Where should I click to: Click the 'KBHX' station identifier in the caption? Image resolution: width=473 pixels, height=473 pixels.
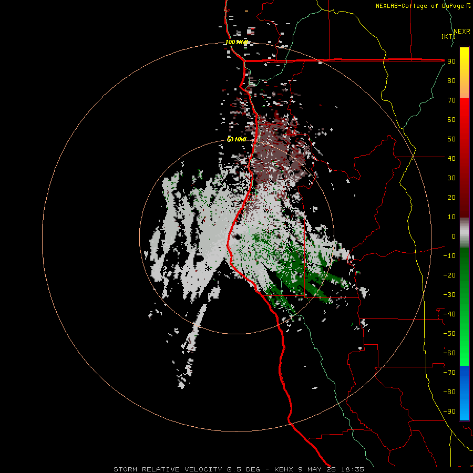point(284,469)
